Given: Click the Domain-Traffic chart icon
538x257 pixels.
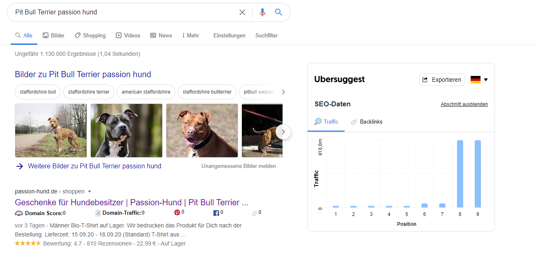Looking at the screenshot, I should point(98,213).
